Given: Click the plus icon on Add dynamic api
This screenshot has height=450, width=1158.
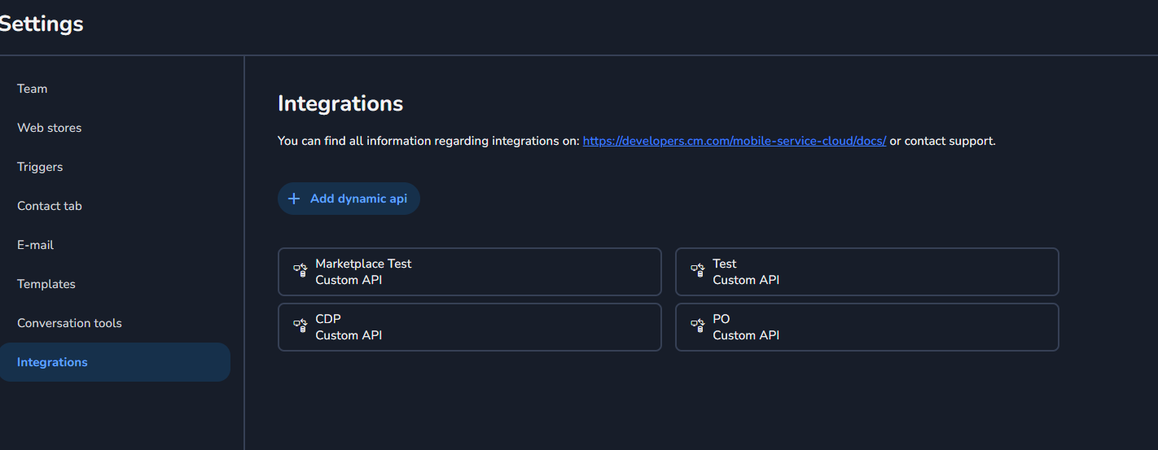Looking at the screenshot, I should [294, 199].
